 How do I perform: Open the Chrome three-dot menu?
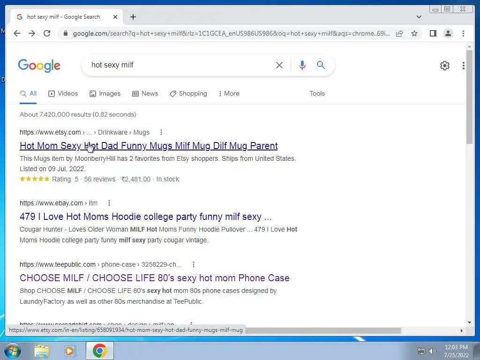click(x=463, y=33)
